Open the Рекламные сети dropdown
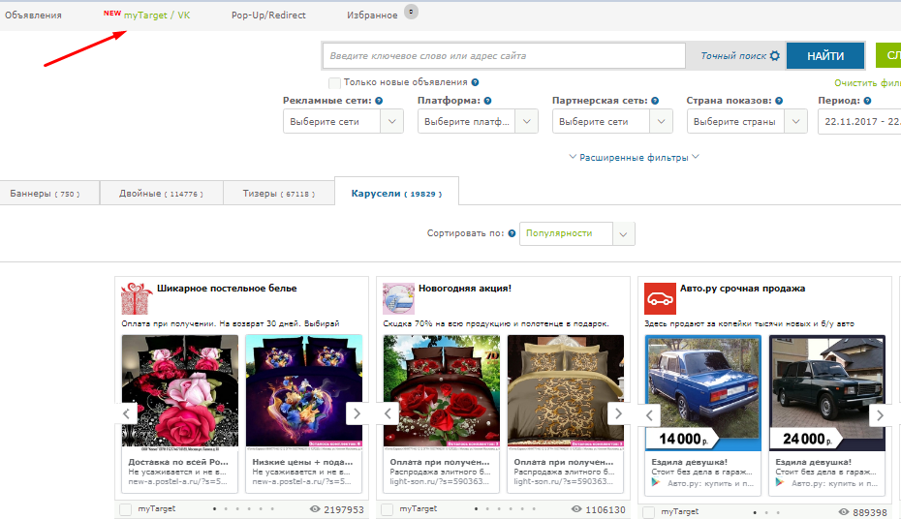The height and width of the screenshot is (519, 901). [x=343, y=122]
